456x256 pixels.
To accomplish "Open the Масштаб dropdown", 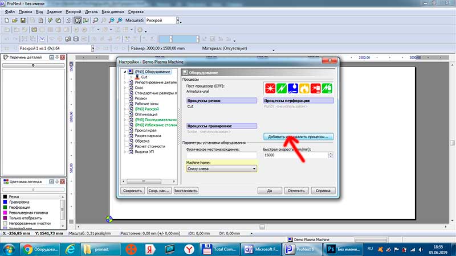I will 178,20.
